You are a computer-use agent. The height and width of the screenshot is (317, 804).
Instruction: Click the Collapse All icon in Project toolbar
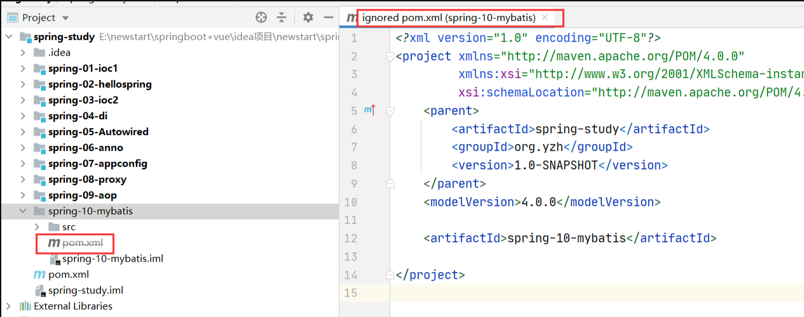pos(282,18)
